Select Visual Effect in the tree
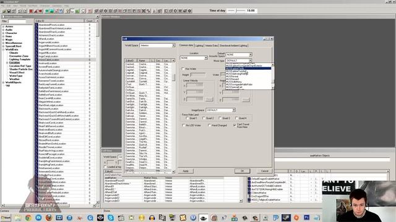 [x=17, y=73]
